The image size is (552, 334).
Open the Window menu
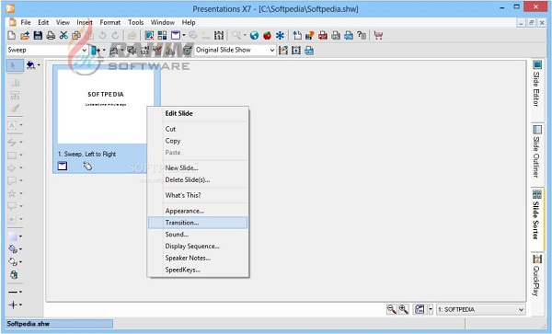tap(163, 22)
